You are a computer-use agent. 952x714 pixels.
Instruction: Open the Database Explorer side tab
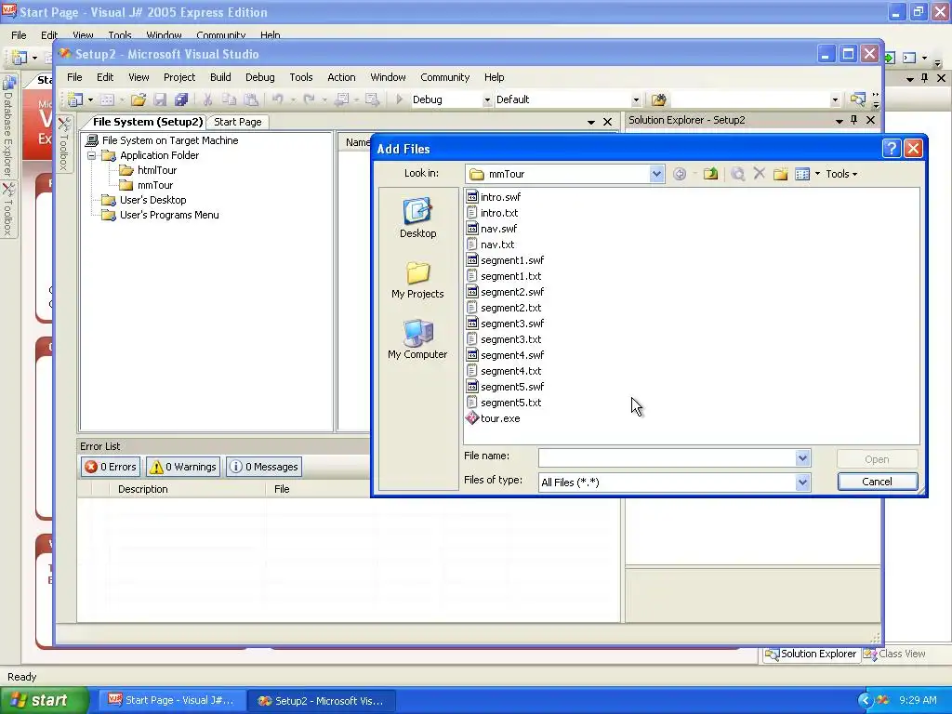point(7,125)
